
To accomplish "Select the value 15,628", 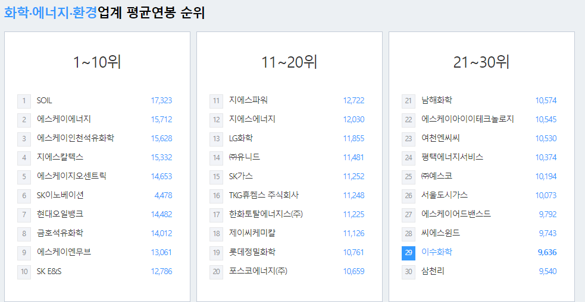I will coord(161,138).
